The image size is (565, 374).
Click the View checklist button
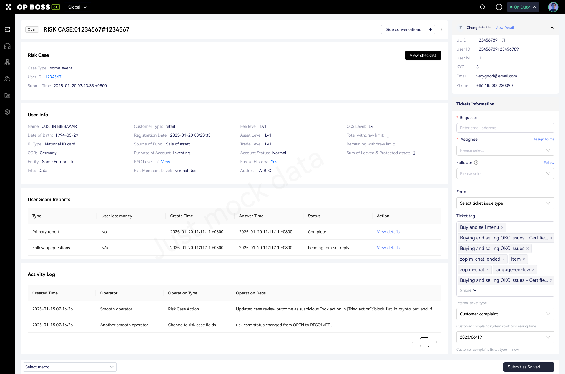[423, 55]
